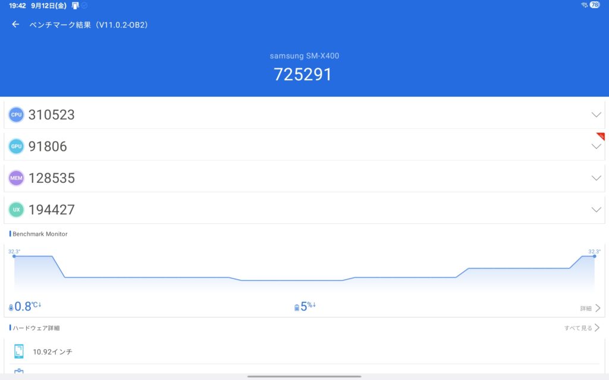Open 詳細 benchmark monitor details
Viewport: 609px width, 380px height.
[x=590, y=308]
